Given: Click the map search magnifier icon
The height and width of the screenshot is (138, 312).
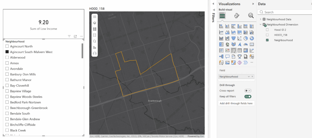Looking at the screenshot, I should click(x=94, y=41).
